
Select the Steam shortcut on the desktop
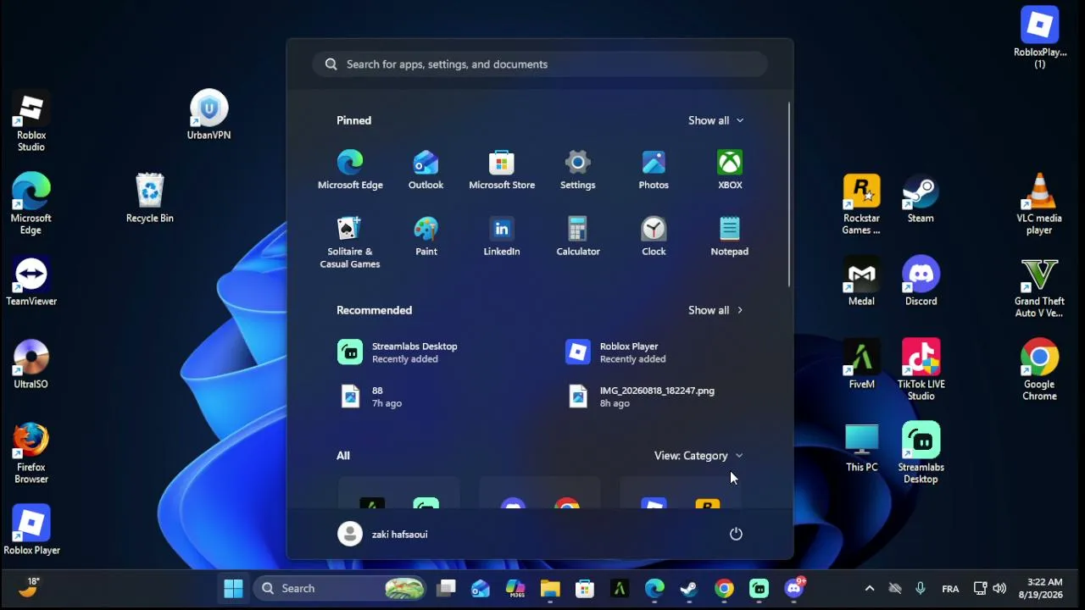tap(921, 198)
